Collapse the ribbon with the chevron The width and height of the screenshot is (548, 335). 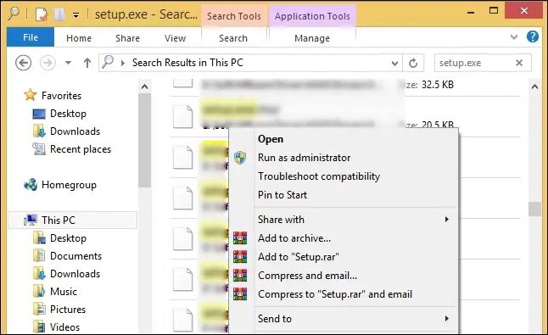click(x=514, y=36)
